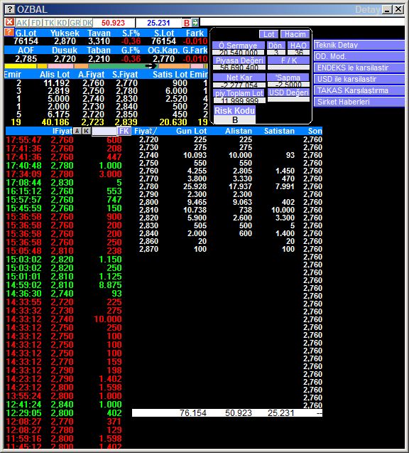Viewport: 409px width, 453px height.
Task: Open the GR chart toolbar button
Action: 75,23
